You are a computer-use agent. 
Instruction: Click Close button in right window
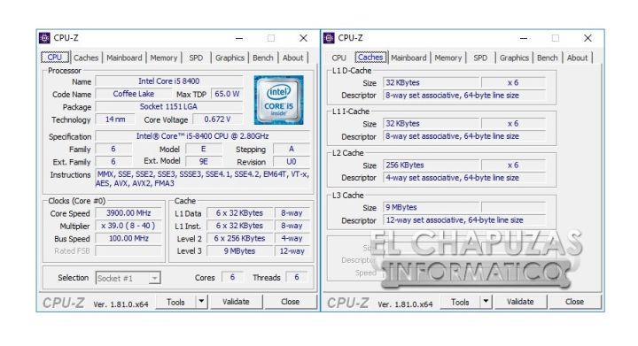[x=574, y=302]
